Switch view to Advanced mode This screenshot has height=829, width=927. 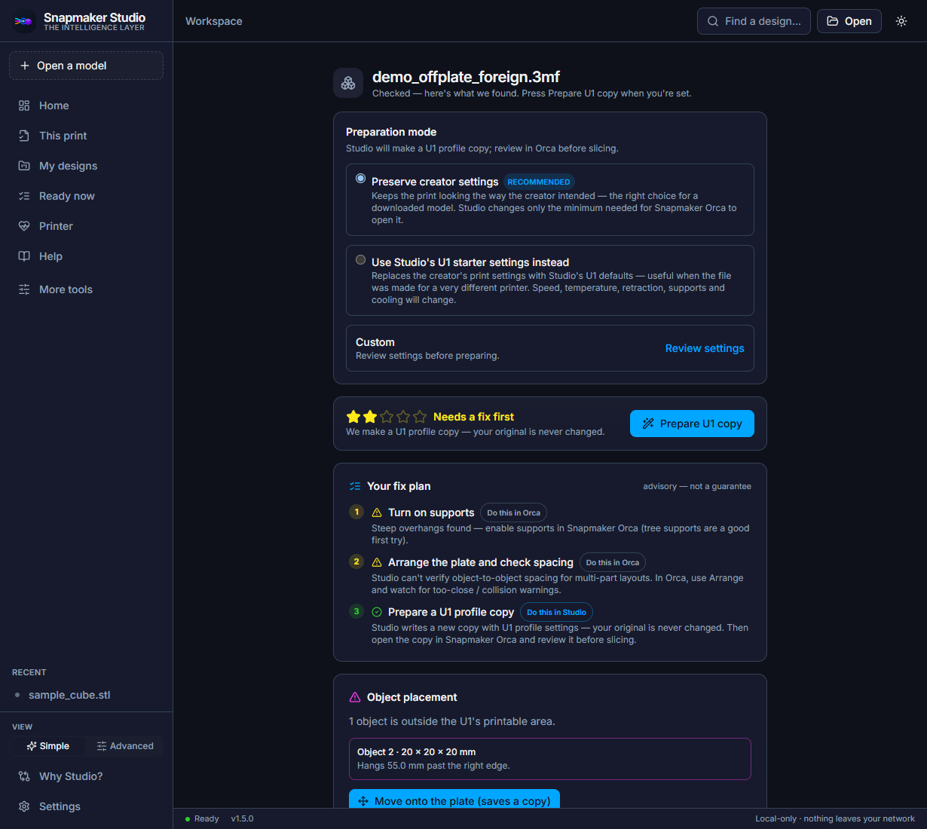click(x=124, y=746)
